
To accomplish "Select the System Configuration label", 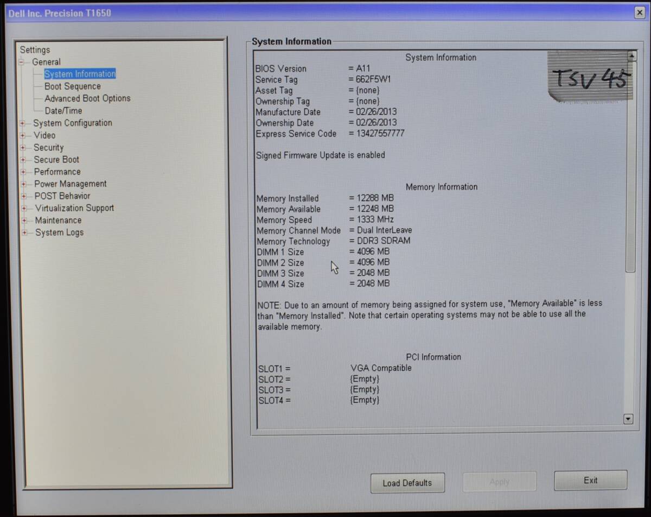I will point(73,123).
